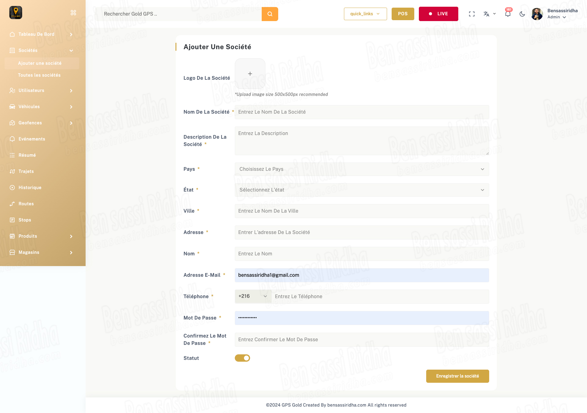Click the sidebar grid menu icon
This screenshot has height=413, width=587.
[x=73, y=13]
